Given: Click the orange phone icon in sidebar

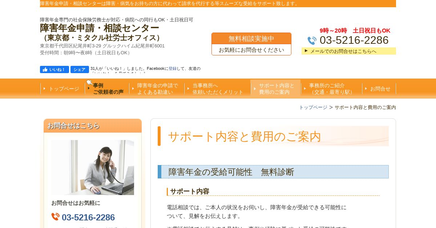Looking at the screenshot, I should (x=55, y=217).
